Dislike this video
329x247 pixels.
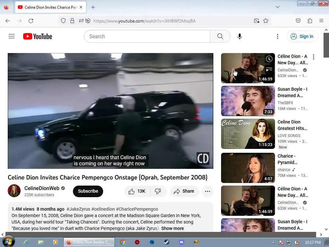[158, 191]
